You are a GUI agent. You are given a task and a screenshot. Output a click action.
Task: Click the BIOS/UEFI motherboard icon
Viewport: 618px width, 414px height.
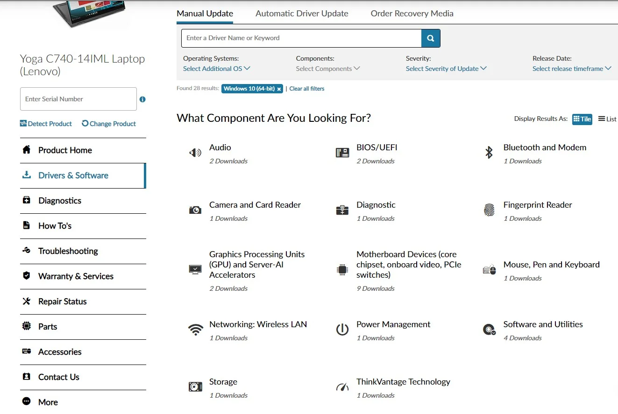pos(342,153)
